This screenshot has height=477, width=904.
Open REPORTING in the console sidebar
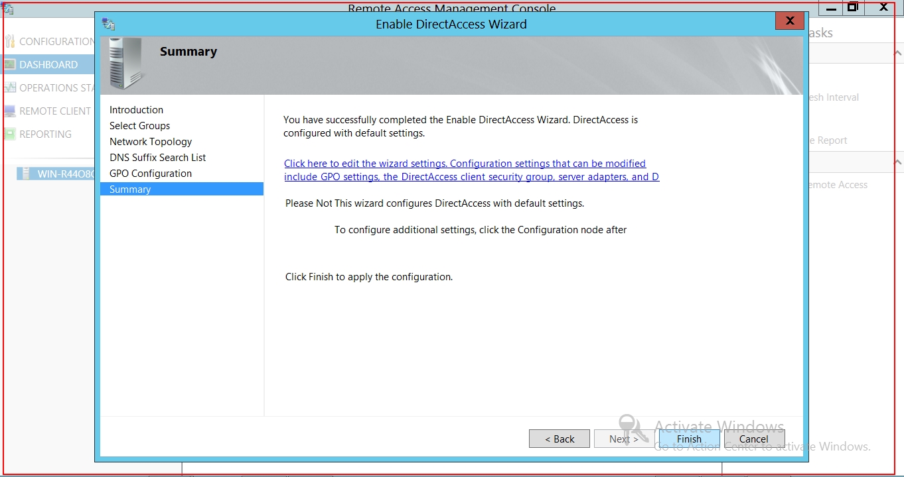click(45, 134)
